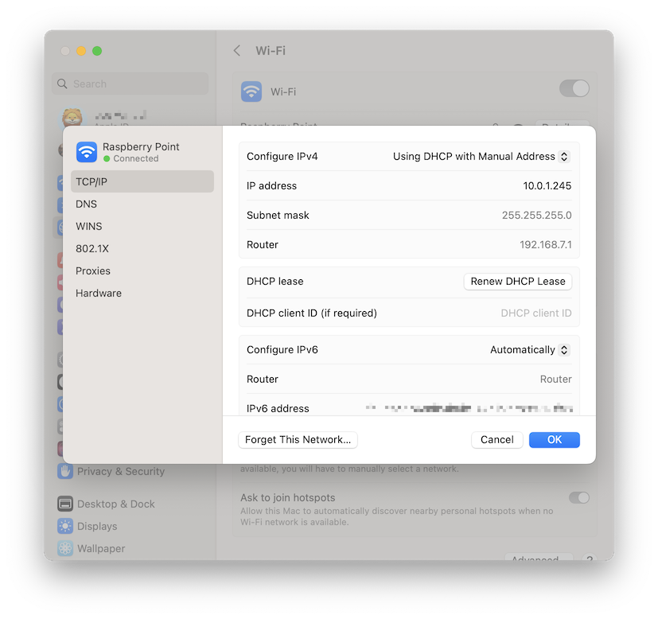The width and height of the screenshot is (658, 619).
Task: Click the green zoom window button
Action: (x=97, y=51)
